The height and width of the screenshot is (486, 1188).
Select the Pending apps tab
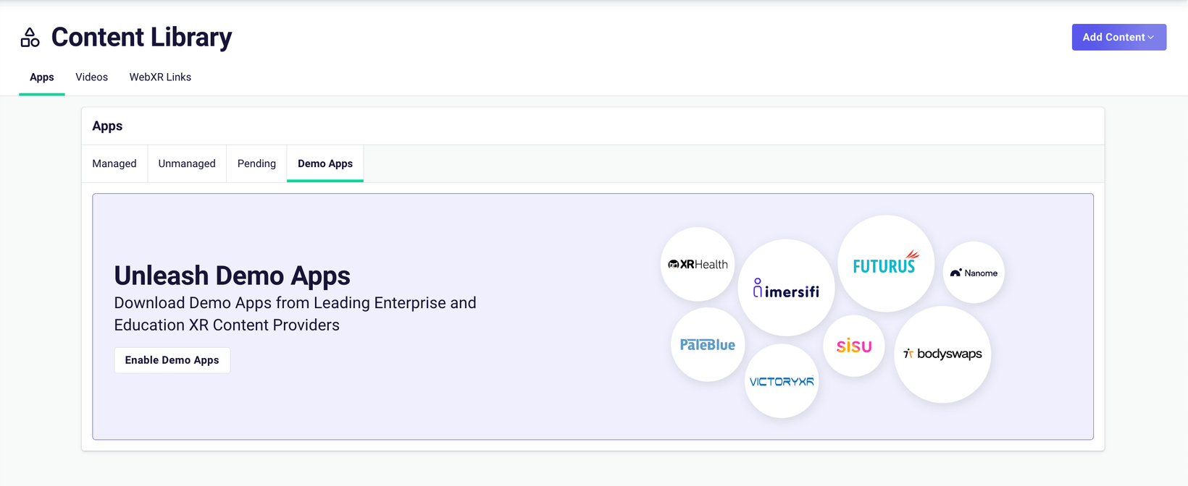tap(256, 163)
